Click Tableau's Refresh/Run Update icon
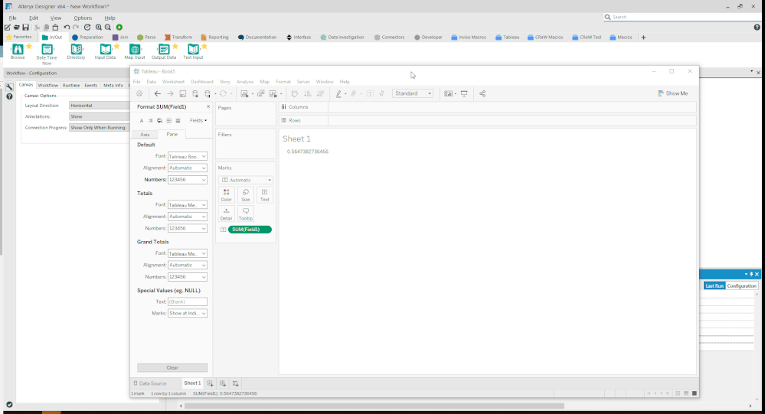765x414 pixels. click(223, 93)
